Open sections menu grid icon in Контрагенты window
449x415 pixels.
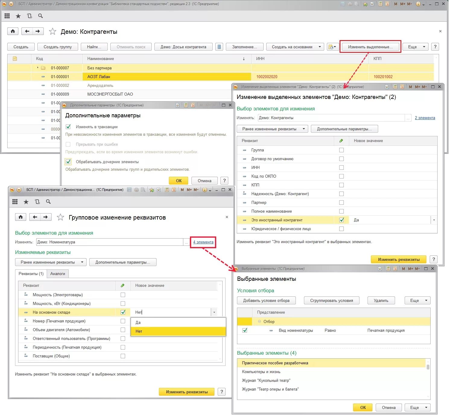[7, 16]
